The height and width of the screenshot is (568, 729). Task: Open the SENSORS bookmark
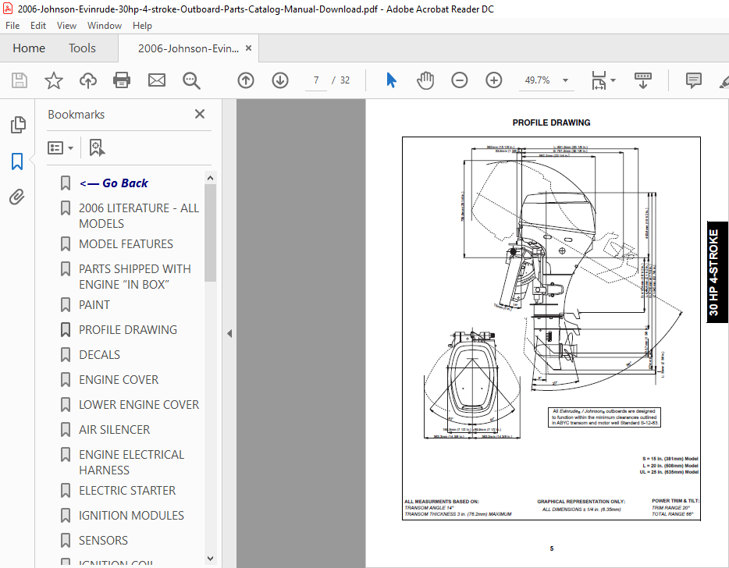click(103, 541)
